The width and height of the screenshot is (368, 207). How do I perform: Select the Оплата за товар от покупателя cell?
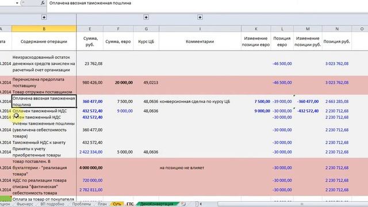pos(44,199)
